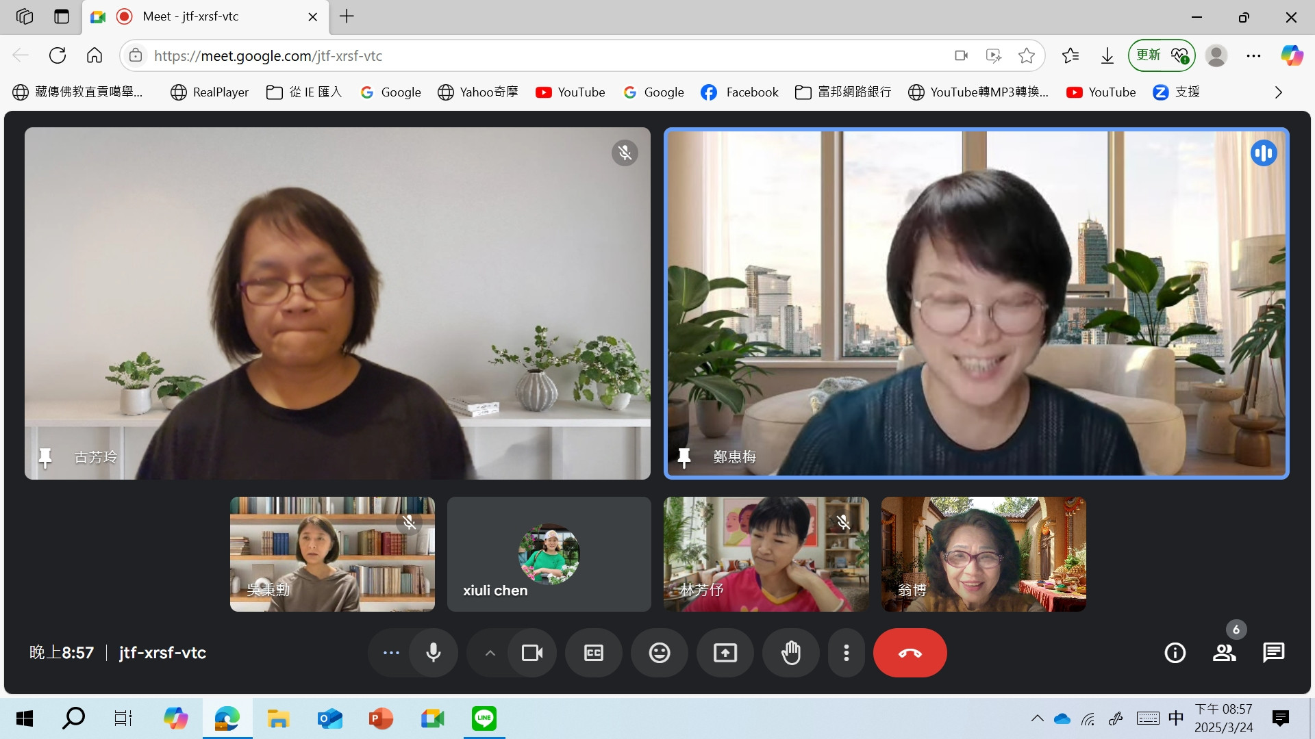
Task: Show the participants people panel
Action: coord(1224,653)
